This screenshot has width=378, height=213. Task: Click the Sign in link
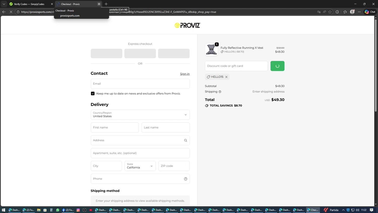185,74
